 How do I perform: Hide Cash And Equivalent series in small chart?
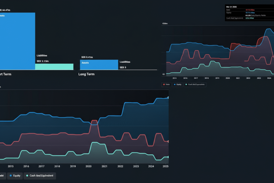[x=195, y=84]
